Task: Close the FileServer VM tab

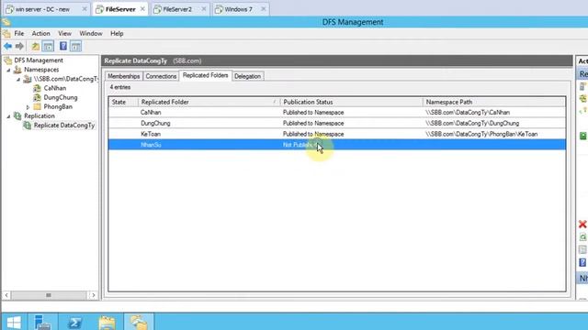Action: (x=142, y=9)
